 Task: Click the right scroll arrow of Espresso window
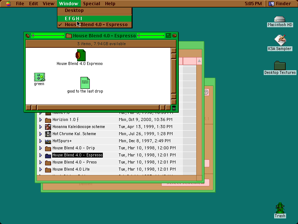168,108
